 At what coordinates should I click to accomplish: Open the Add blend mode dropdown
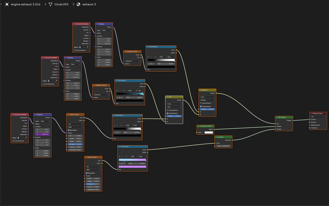tap(174, 107)
